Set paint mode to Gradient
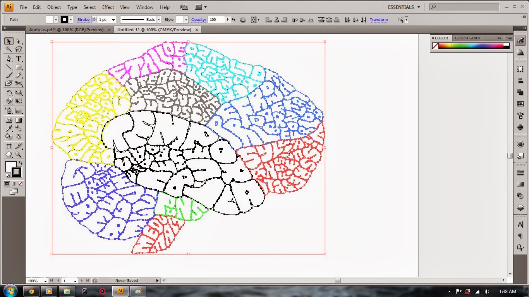The height and width of the screenshot is (297, 529). coord(14,184)
